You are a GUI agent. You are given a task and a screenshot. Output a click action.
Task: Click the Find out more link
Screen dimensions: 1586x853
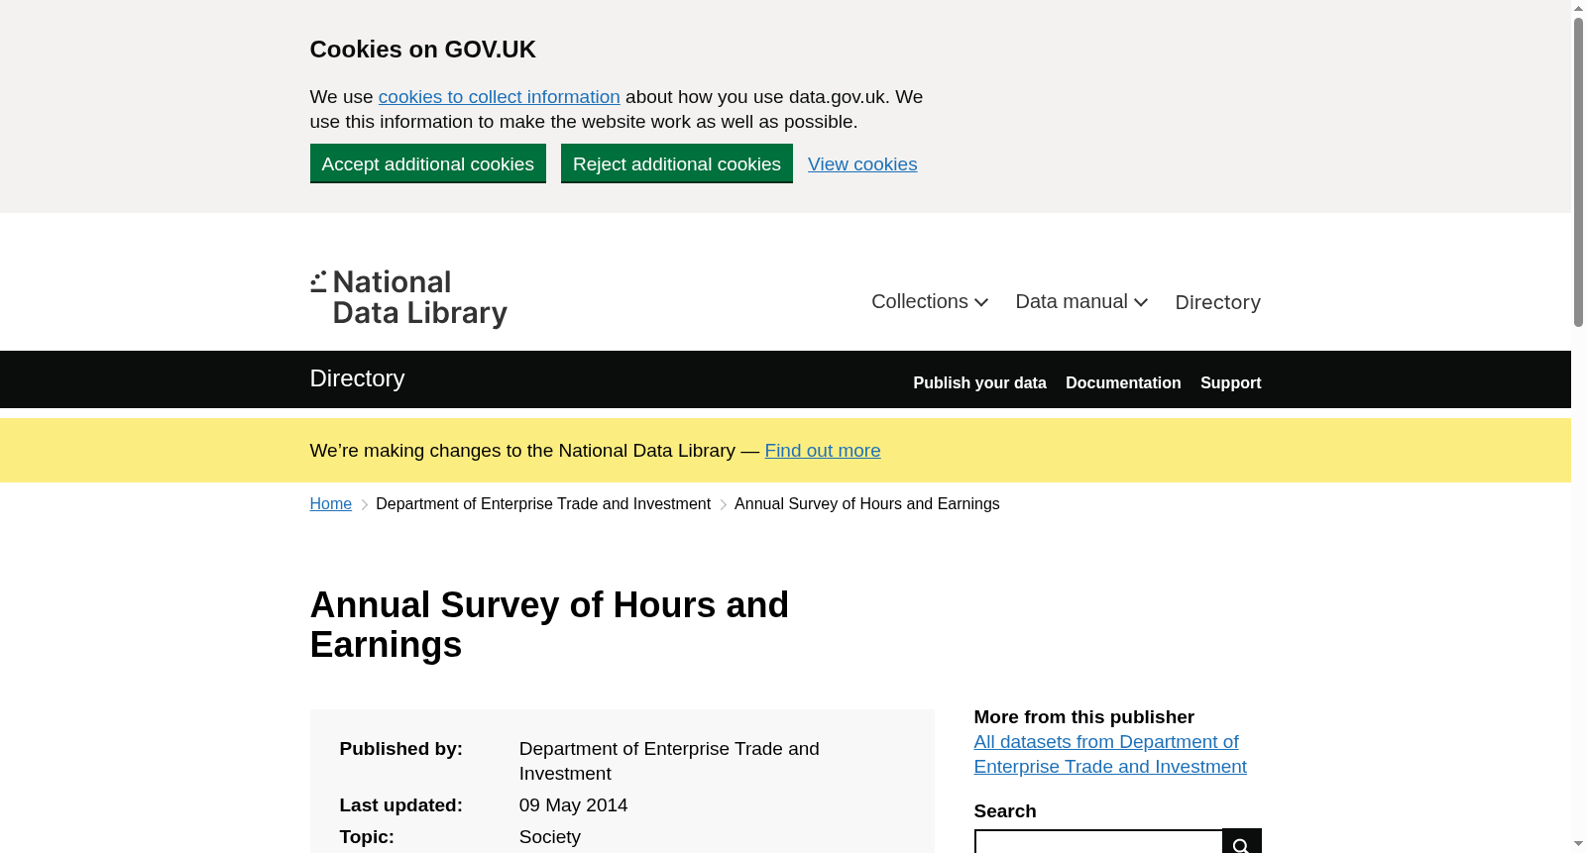tap(823, 451)
